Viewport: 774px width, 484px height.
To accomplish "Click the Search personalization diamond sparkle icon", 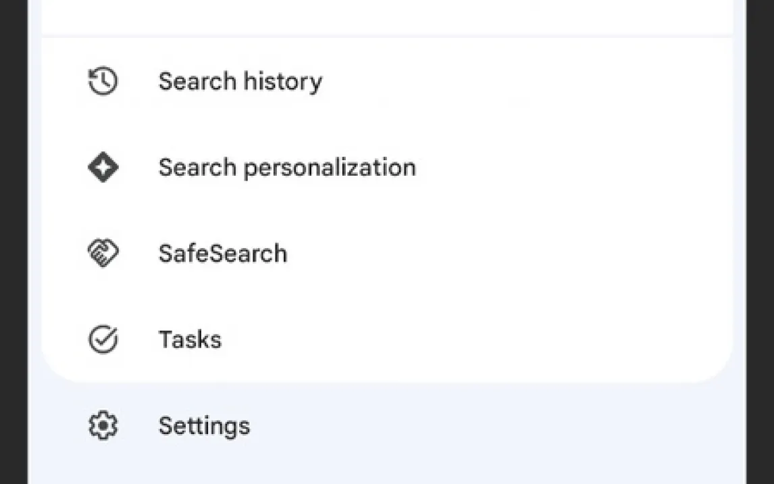I will 103,168.
